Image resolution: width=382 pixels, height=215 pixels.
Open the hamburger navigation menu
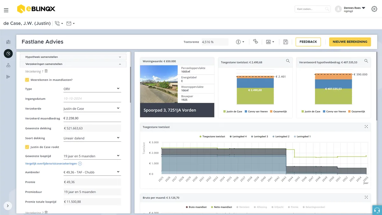[6, 10]
